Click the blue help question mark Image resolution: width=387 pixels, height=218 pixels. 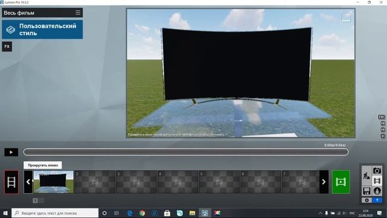click(377, 200)
